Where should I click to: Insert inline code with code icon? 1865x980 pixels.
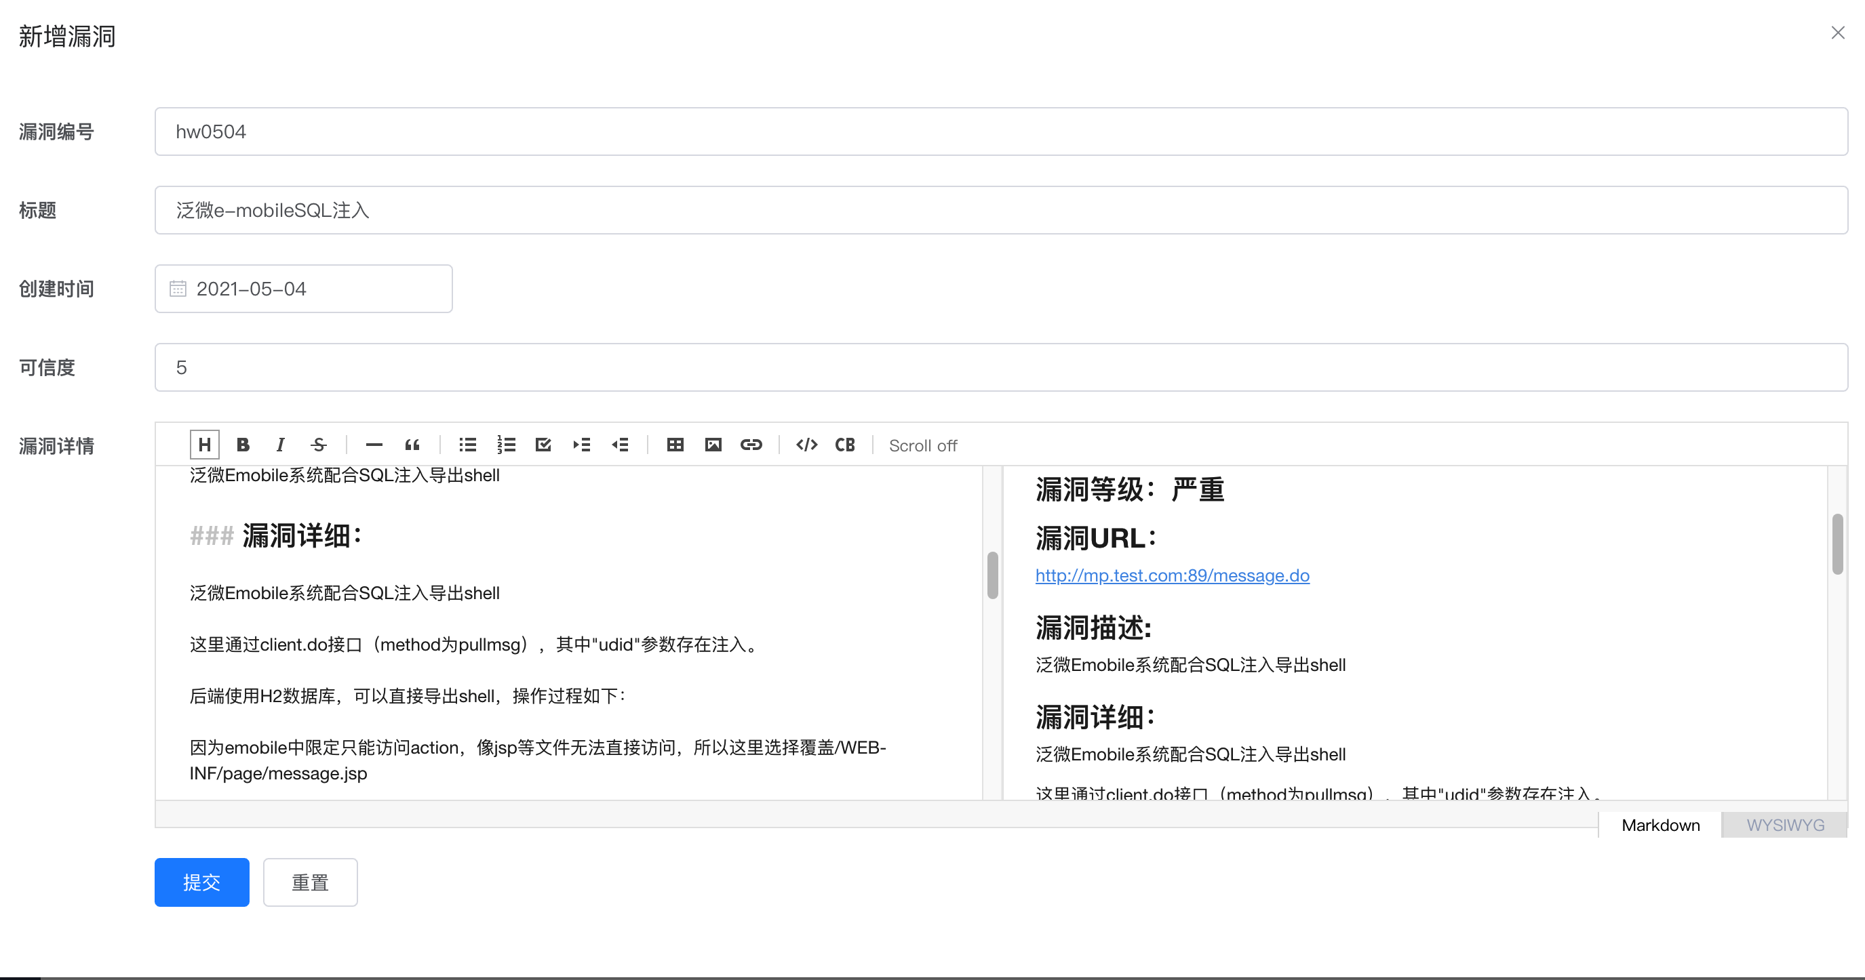(806, 445)
